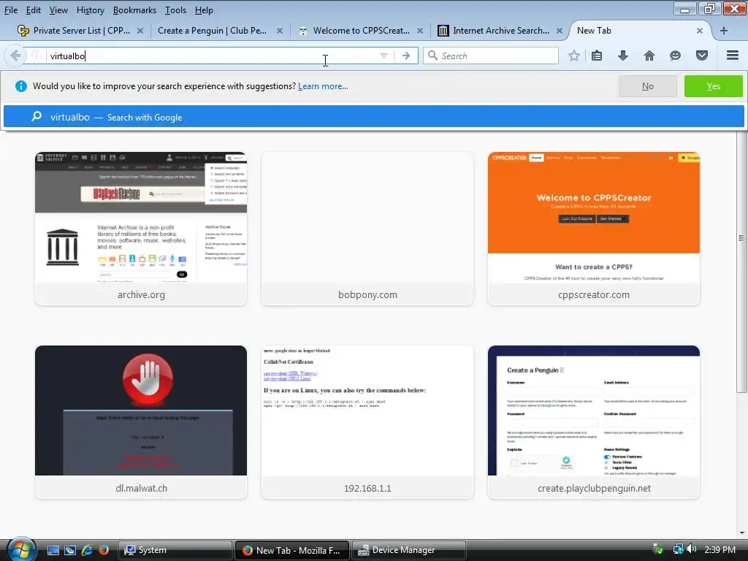Click Show Desktop quick launch icon
Screen dimensions: 748x561
click(x=53, y=550)
